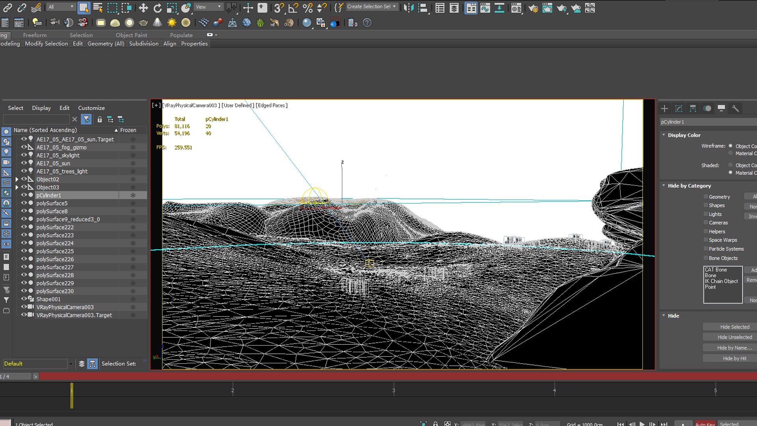Open Select by Name dialog
The height and width of the screenshot is (426, 757).
click(98, 7)
